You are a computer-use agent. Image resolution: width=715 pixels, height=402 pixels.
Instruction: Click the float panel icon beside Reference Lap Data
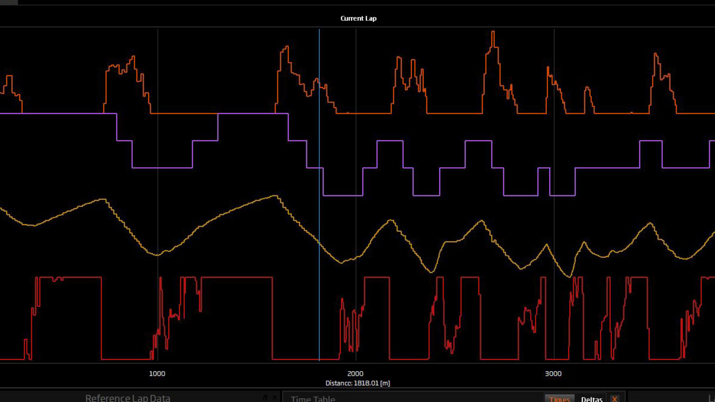(x=265, y=397)
